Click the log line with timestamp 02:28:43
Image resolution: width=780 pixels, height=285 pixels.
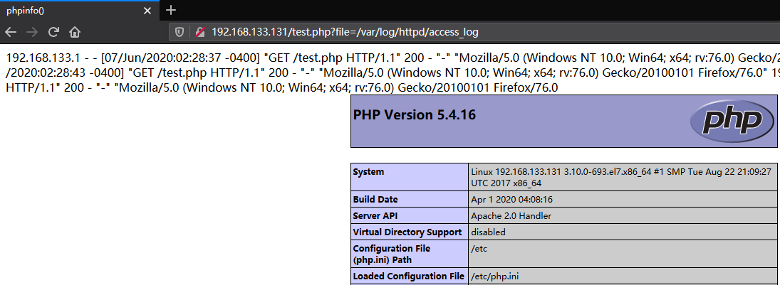(392, 73)
